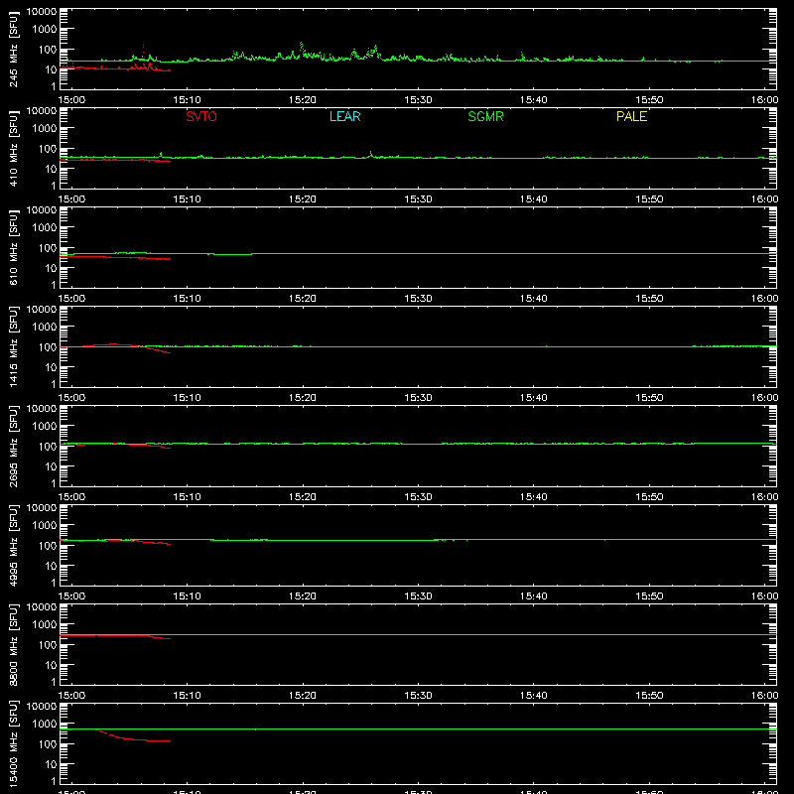Screen dimensions: 794x794
Task: Select the 245 MHz [SFU] axis title
Action: pos(13,49)
